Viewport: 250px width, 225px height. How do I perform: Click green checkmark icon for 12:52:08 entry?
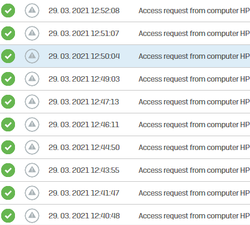(x=8, y=11)
